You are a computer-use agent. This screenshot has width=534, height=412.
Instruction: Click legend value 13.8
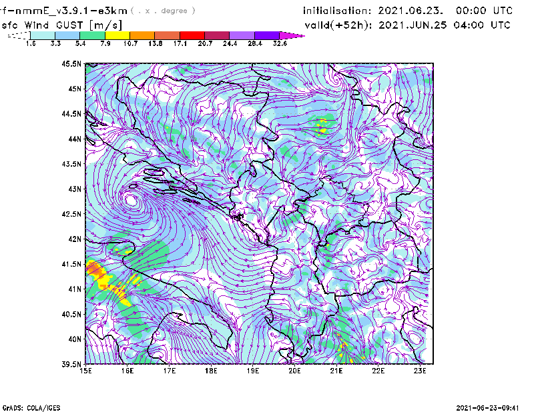155,43
